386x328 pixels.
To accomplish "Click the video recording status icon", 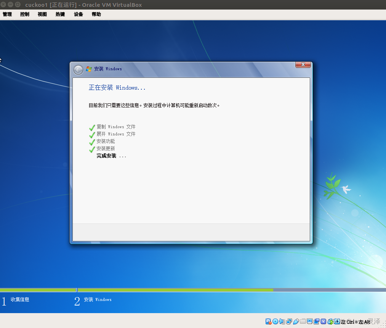I will click(x=317, y=322).
